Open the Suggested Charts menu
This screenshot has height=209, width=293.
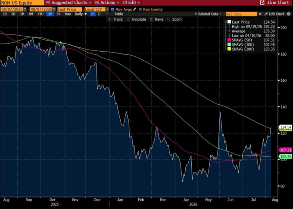point(69,3)
